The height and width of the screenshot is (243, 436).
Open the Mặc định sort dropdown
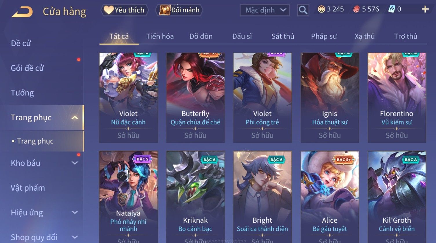coord(265,10)
